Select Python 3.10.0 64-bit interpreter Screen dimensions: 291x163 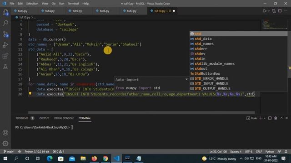coord(37,152)
